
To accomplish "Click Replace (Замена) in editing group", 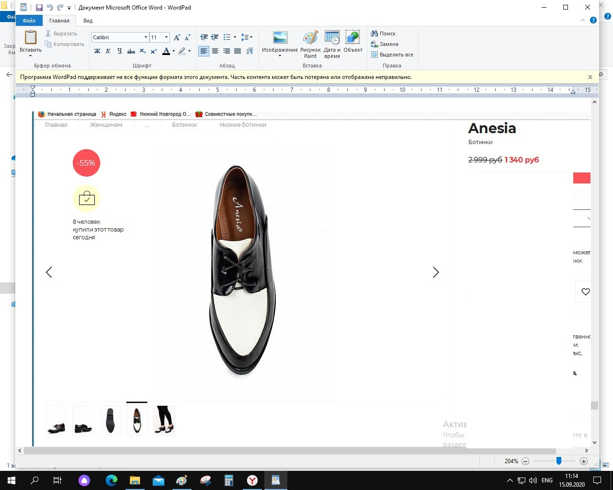I will click(385, 44).
